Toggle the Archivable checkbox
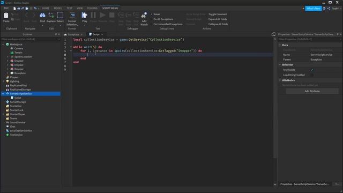This screenshot has height=193, width=343. [x=312, y=70]
